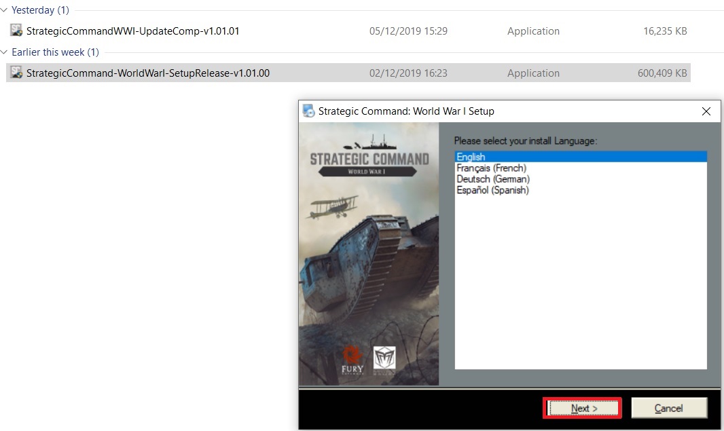Click Application type of SetupRelease file
The image size is (724, 431).
coord(533,73)
